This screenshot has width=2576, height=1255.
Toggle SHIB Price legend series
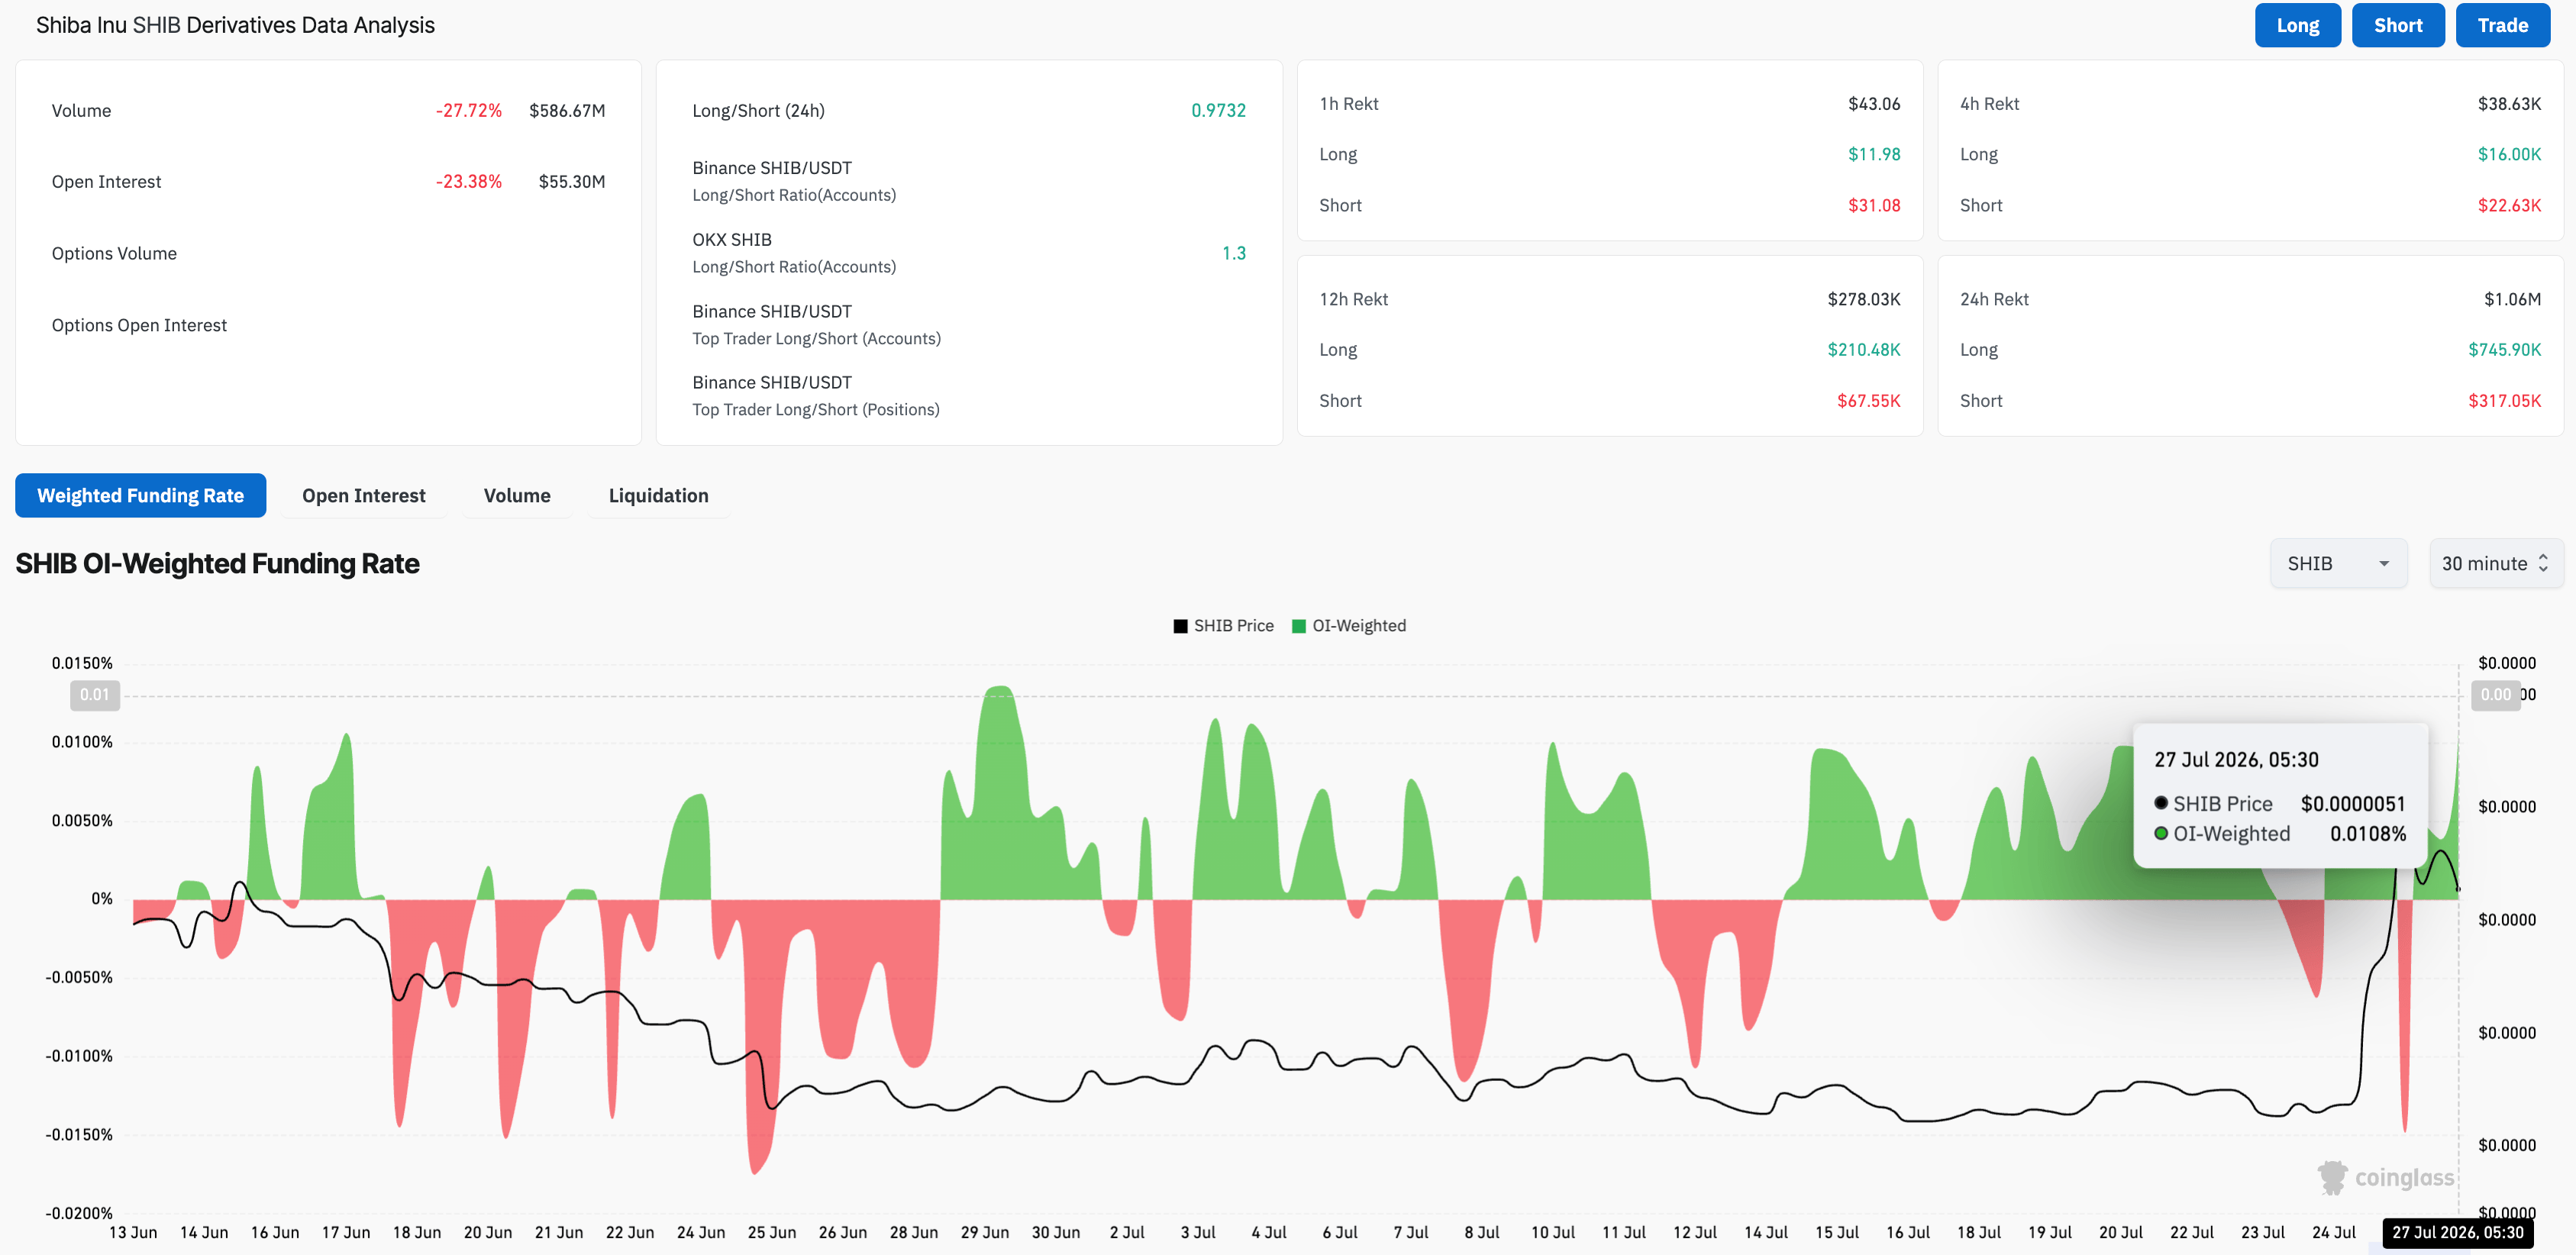(1224, 625)
